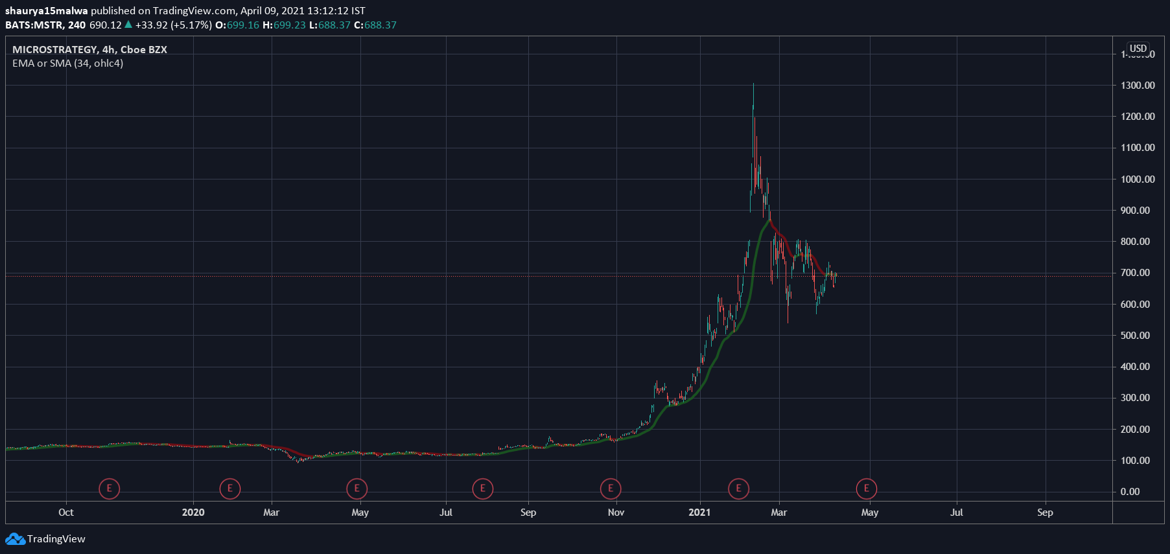Click the 1000.00 price axis label
Screen dimensions: 1170x554
click(1138, 179)
